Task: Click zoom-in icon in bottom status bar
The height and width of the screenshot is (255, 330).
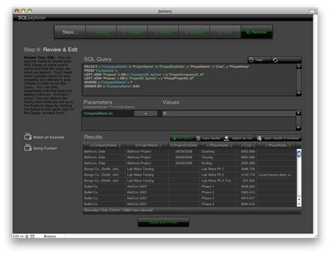Action: (27, 236)
